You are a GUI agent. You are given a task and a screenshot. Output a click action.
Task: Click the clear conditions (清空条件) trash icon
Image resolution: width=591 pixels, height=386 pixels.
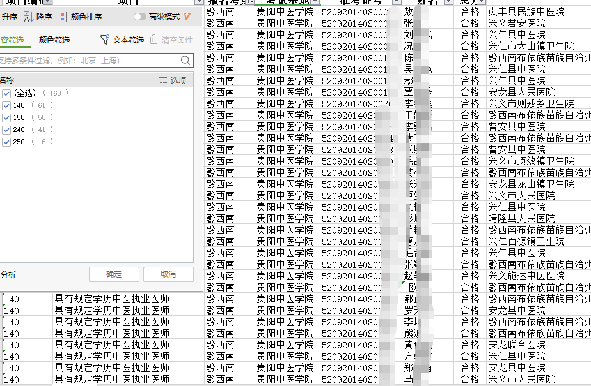click(x=154, y=40)
